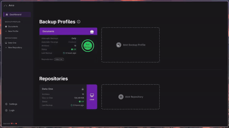Start backup with Run Backup button
The width and height of the screenshot is (229, 128).
click(x=88, y=46)
